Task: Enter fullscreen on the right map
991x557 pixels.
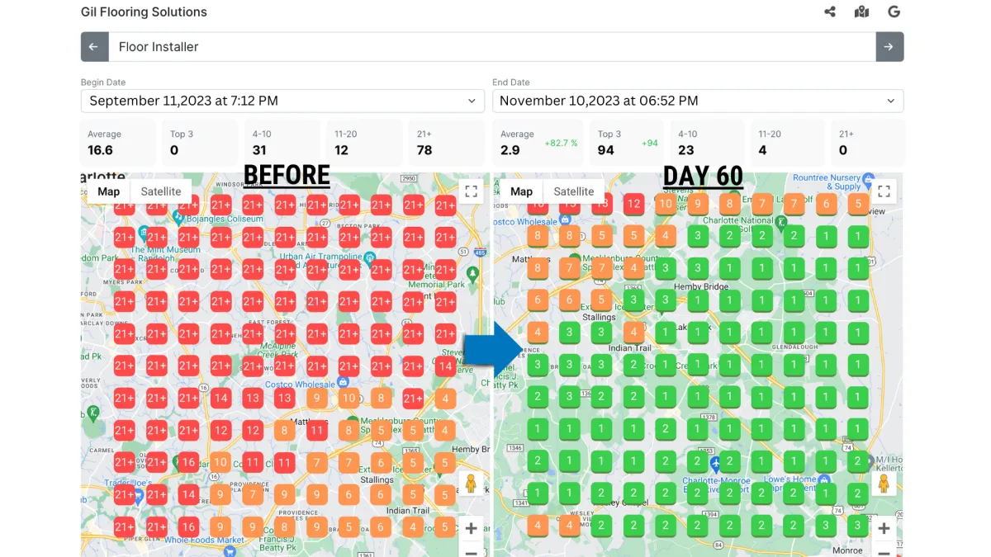Action: [884, 191]
